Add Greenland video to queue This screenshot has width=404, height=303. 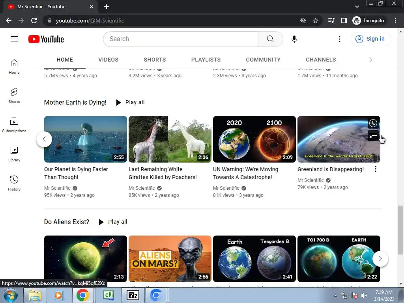click(373, 136)
